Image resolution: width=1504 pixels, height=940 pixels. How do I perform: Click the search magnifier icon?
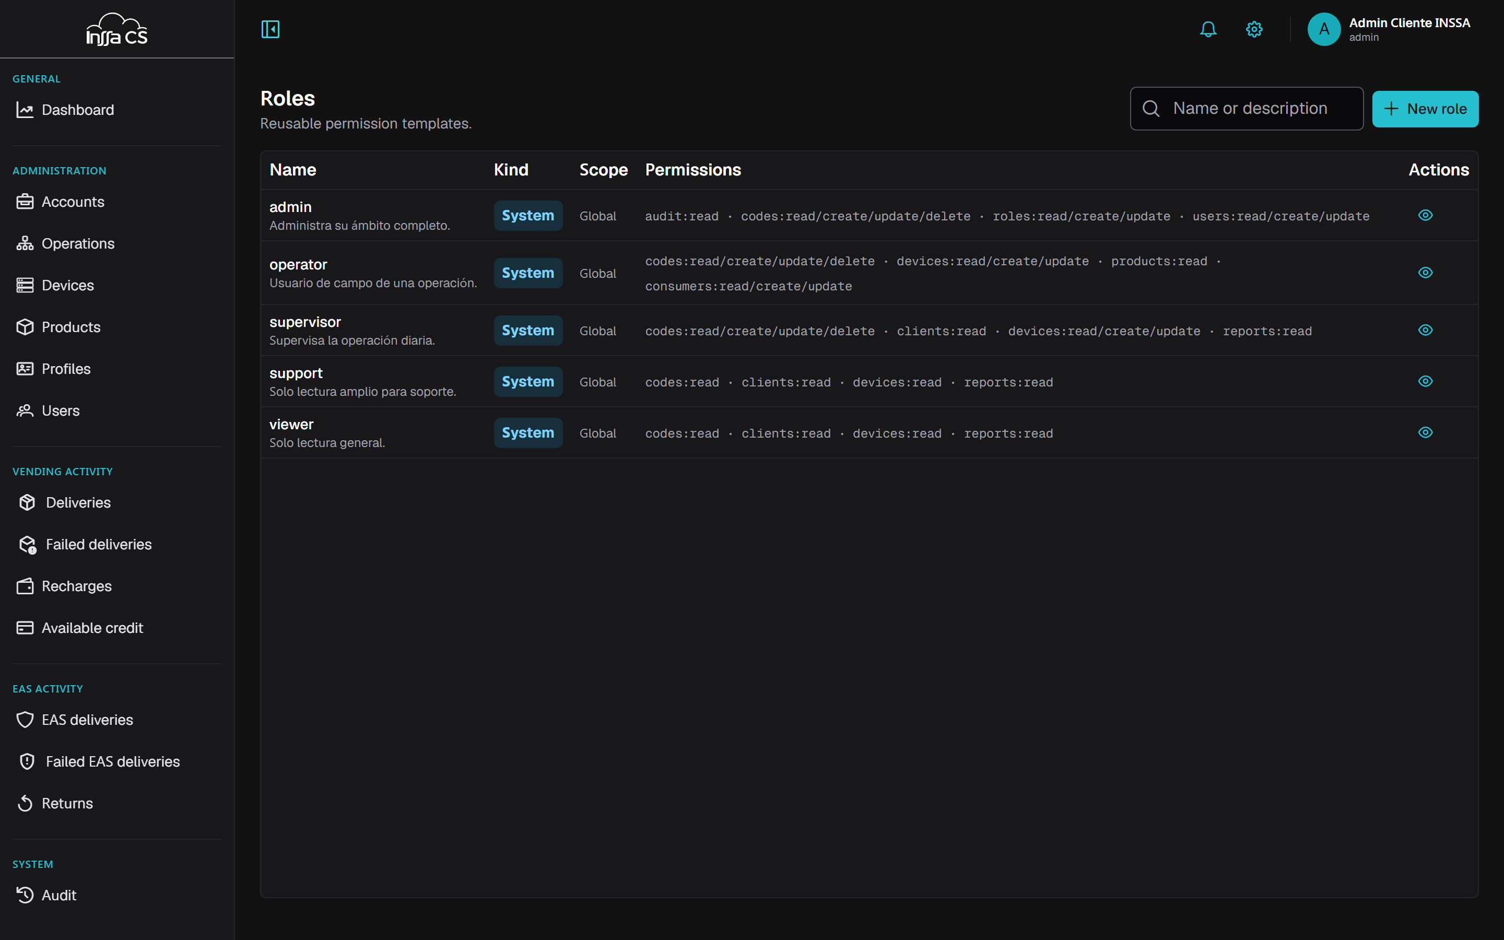click(x=1151, y=109)
